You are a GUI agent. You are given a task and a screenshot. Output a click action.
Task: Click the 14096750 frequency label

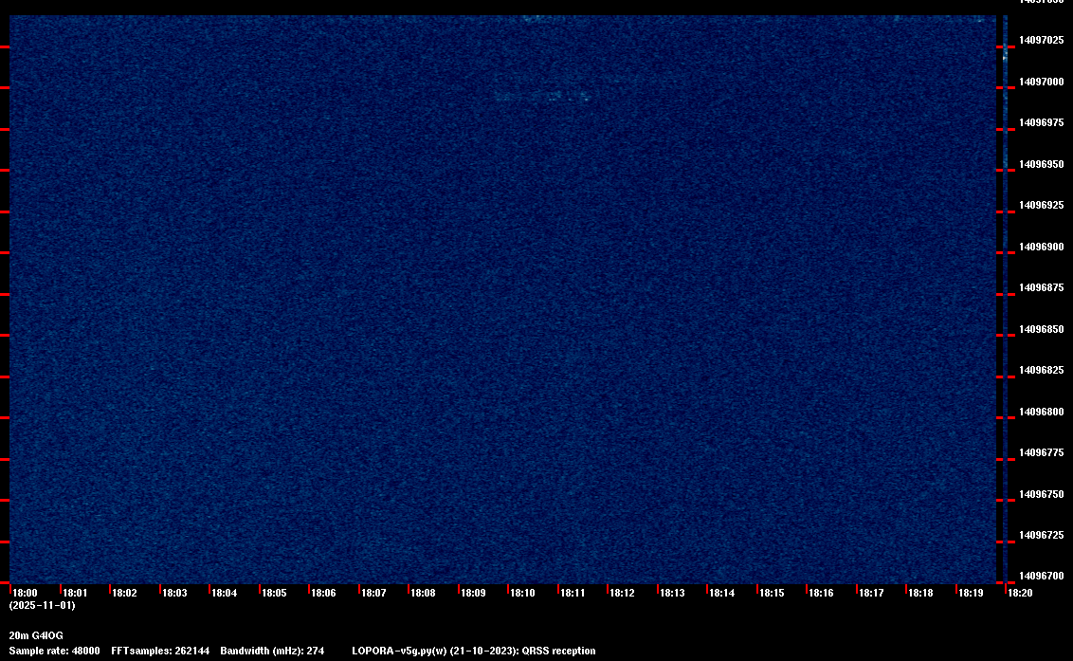coord(1042,494)
